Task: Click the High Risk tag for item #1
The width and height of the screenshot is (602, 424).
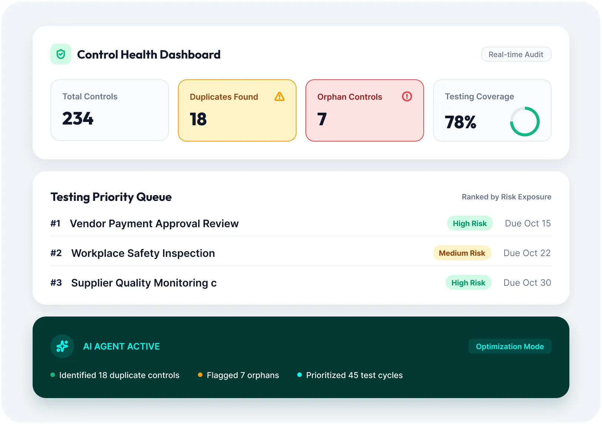Action: [x=470, y=223]
